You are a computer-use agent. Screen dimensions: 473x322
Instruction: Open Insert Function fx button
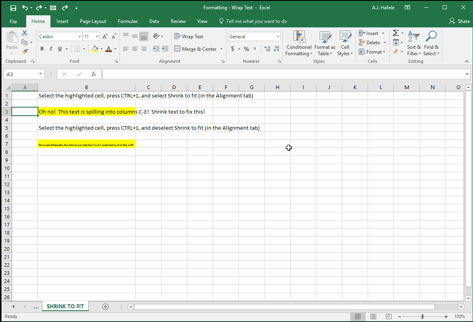point(94,74)
